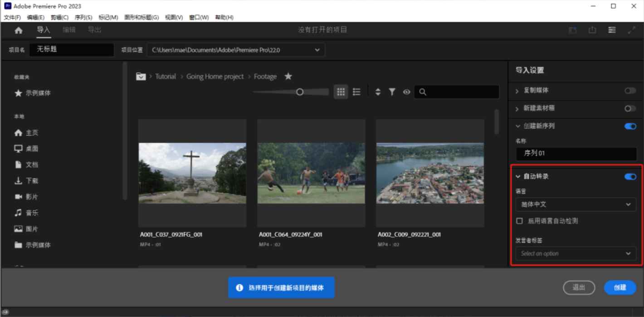This screenshot has height=317, width=644.
Task: Switch to the 编辑 tab
Action: point(69,30)
